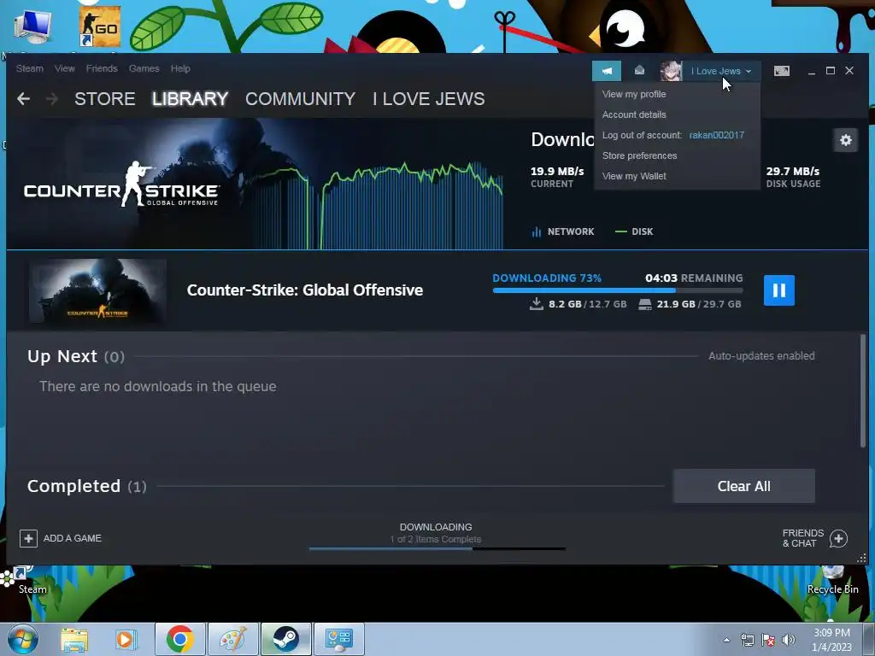Go to the STORE tab
The width and height of the screenshot is (875, 656).
click(105, 99)
